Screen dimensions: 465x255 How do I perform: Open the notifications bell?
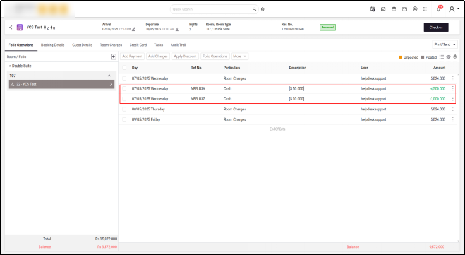pyautogui.click(x=438, y=9)
